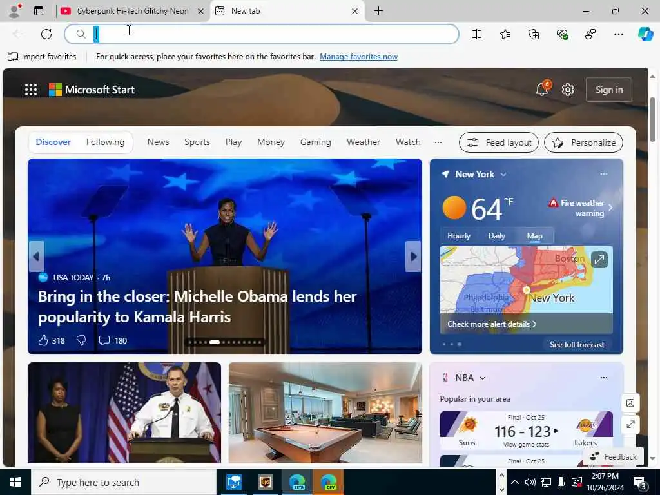The width and height of the screenshot is (660, 495).
Task: Switch to the Discover tab
Action: pos(53,142)
